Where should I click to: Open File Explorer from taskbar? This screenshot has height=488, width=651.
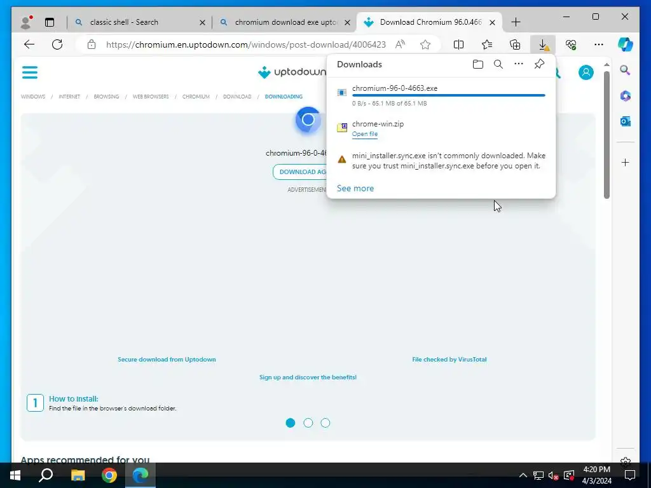click(x=78, y=475)
